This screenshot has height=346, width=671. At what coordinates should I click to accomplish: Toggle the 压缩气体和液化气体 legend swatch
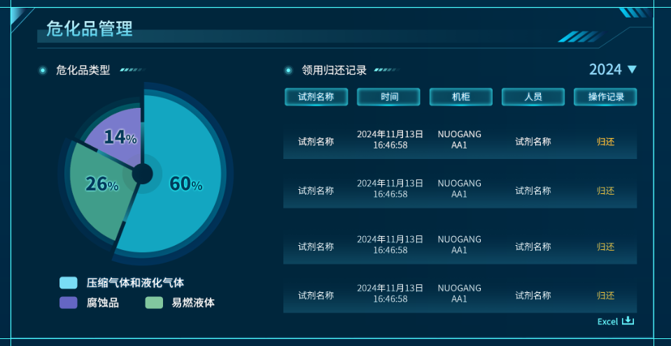pyautogui.click(x=69, y=283)
